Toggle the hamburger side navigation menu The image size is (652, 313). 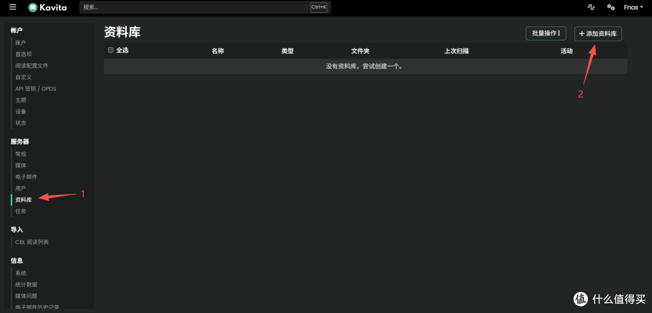coord(13,7)
